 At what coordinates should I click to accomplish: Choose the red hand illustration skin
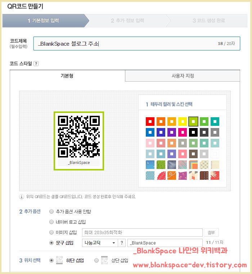[215, 175]
